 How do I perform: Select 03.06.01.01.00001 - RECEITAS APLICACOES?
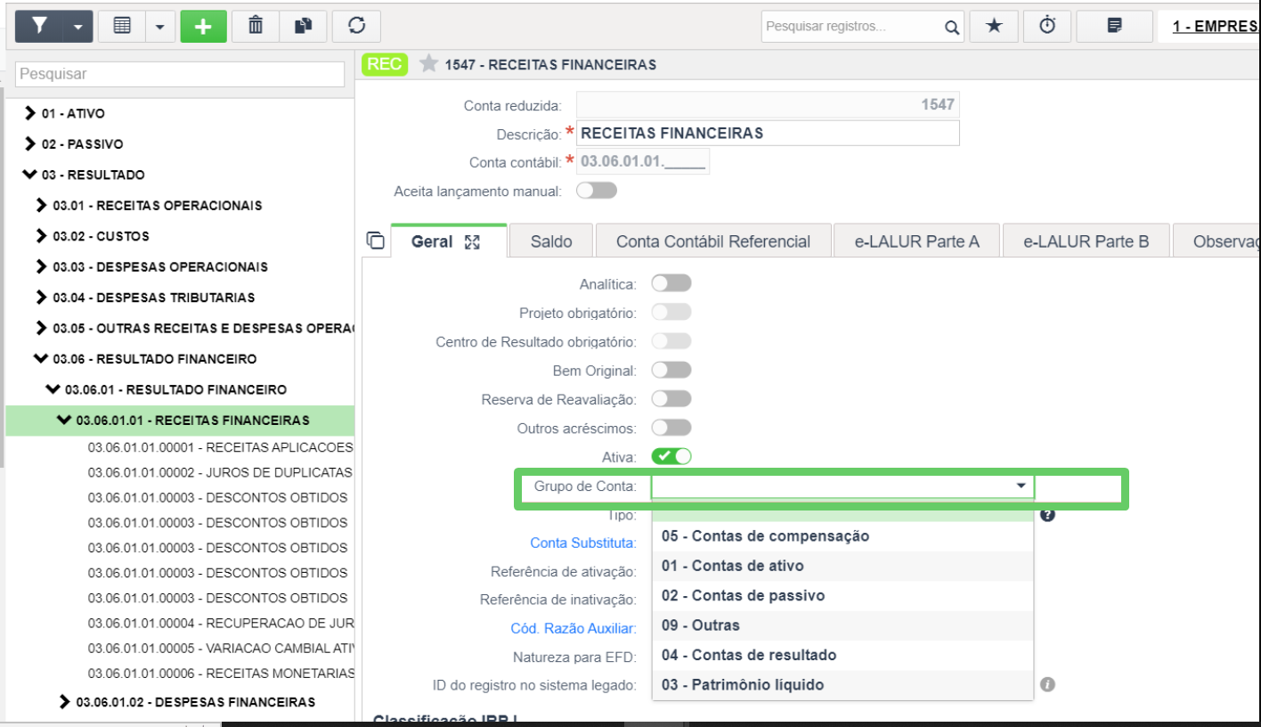coord(220,446)
